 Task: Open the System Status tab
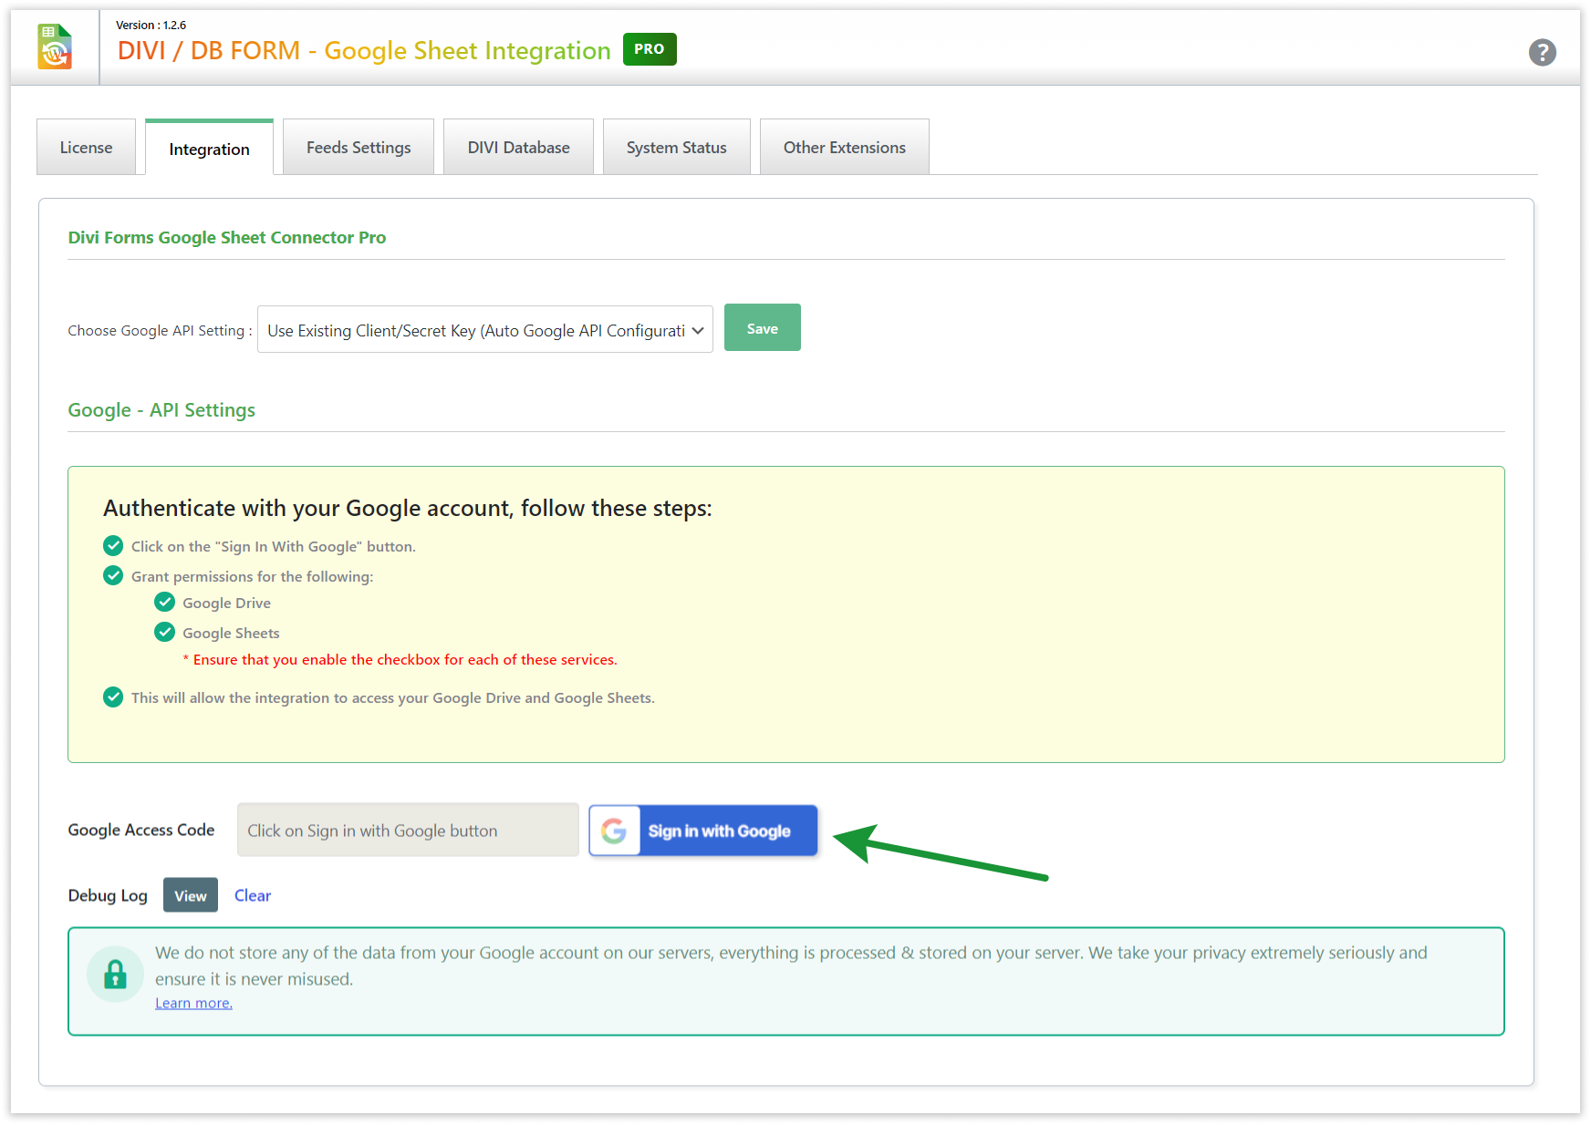(x=676, y=148)
